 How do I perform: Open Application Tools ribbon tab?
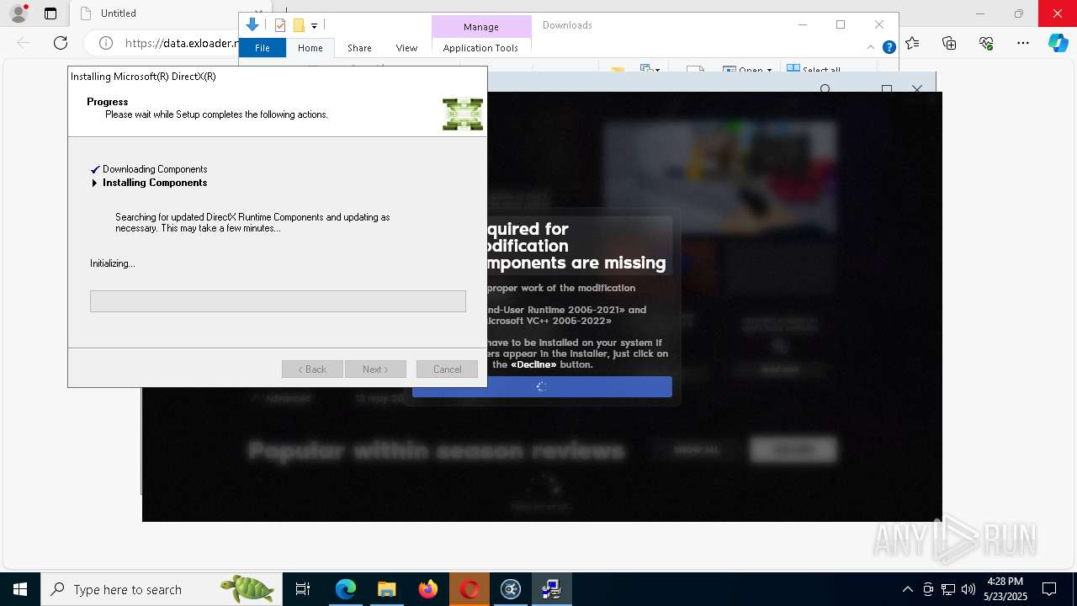pyautogui.click(x=480, y=48)
